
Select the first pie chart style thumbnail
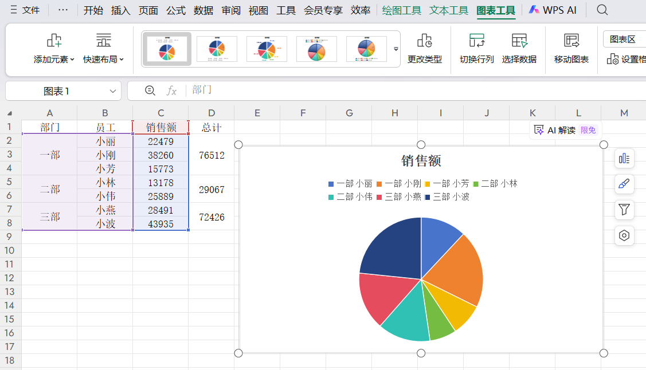(x=167, y=49)
